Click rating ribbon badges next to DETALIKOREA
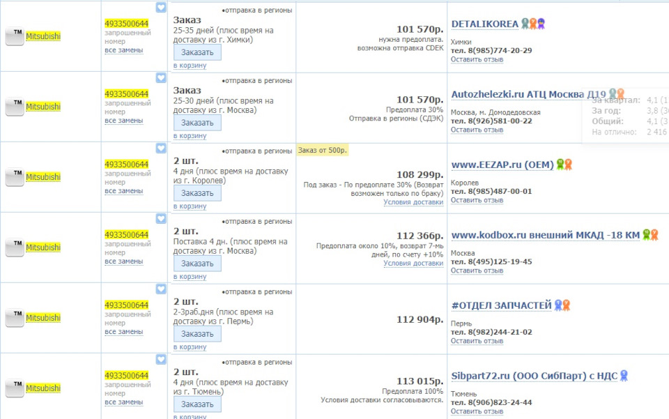The image size is (669, 419). pyautogui.click(x=533, y=24)
